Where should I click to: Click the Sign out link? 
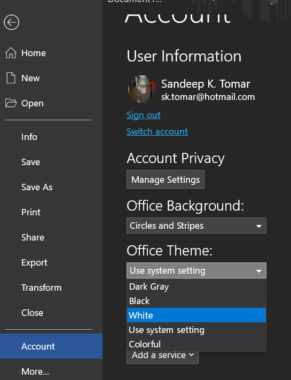pos(144,115)
